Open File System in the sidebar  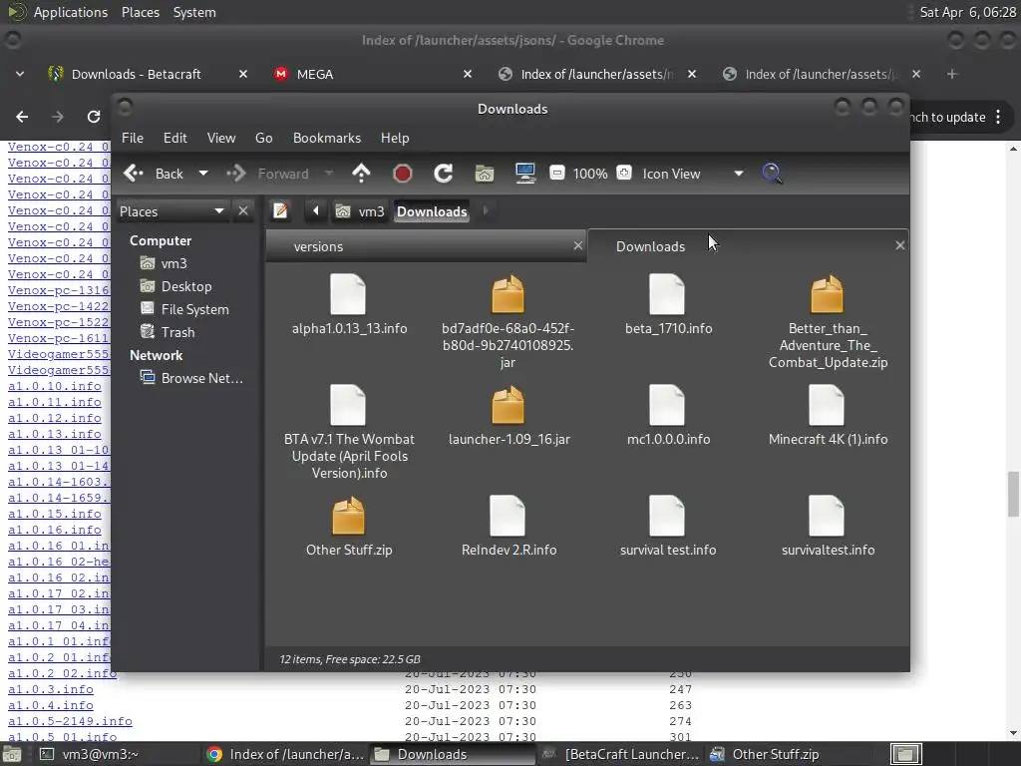click(x=184, y=309)
